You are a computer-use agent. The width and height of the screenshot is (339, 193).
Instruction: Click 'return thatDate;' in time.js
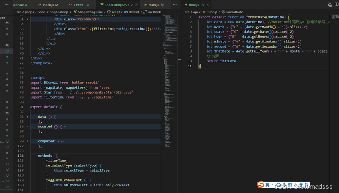click(222, 61)
